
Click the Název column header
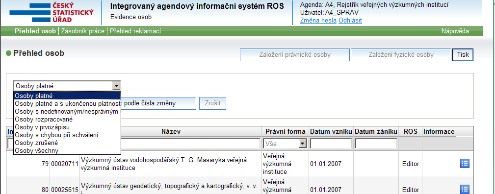click(171, 132)
